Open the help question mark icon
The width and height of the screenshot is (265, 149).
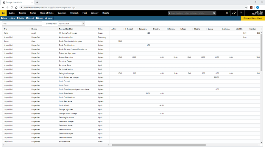[241, 13]
